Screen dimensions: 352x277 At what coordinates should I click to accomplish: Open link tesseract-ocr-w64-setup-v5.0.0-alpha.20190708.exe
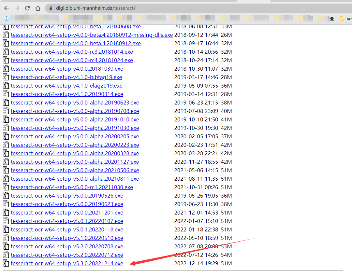point(75,111)
